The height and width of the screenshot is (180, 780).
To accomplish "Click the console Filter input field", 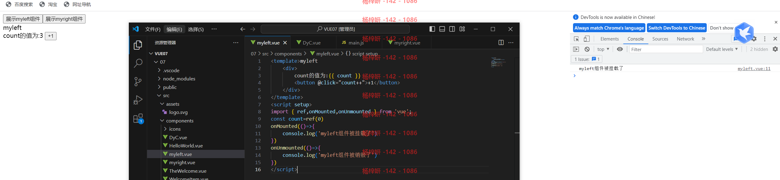I will (x=666, y=49).
